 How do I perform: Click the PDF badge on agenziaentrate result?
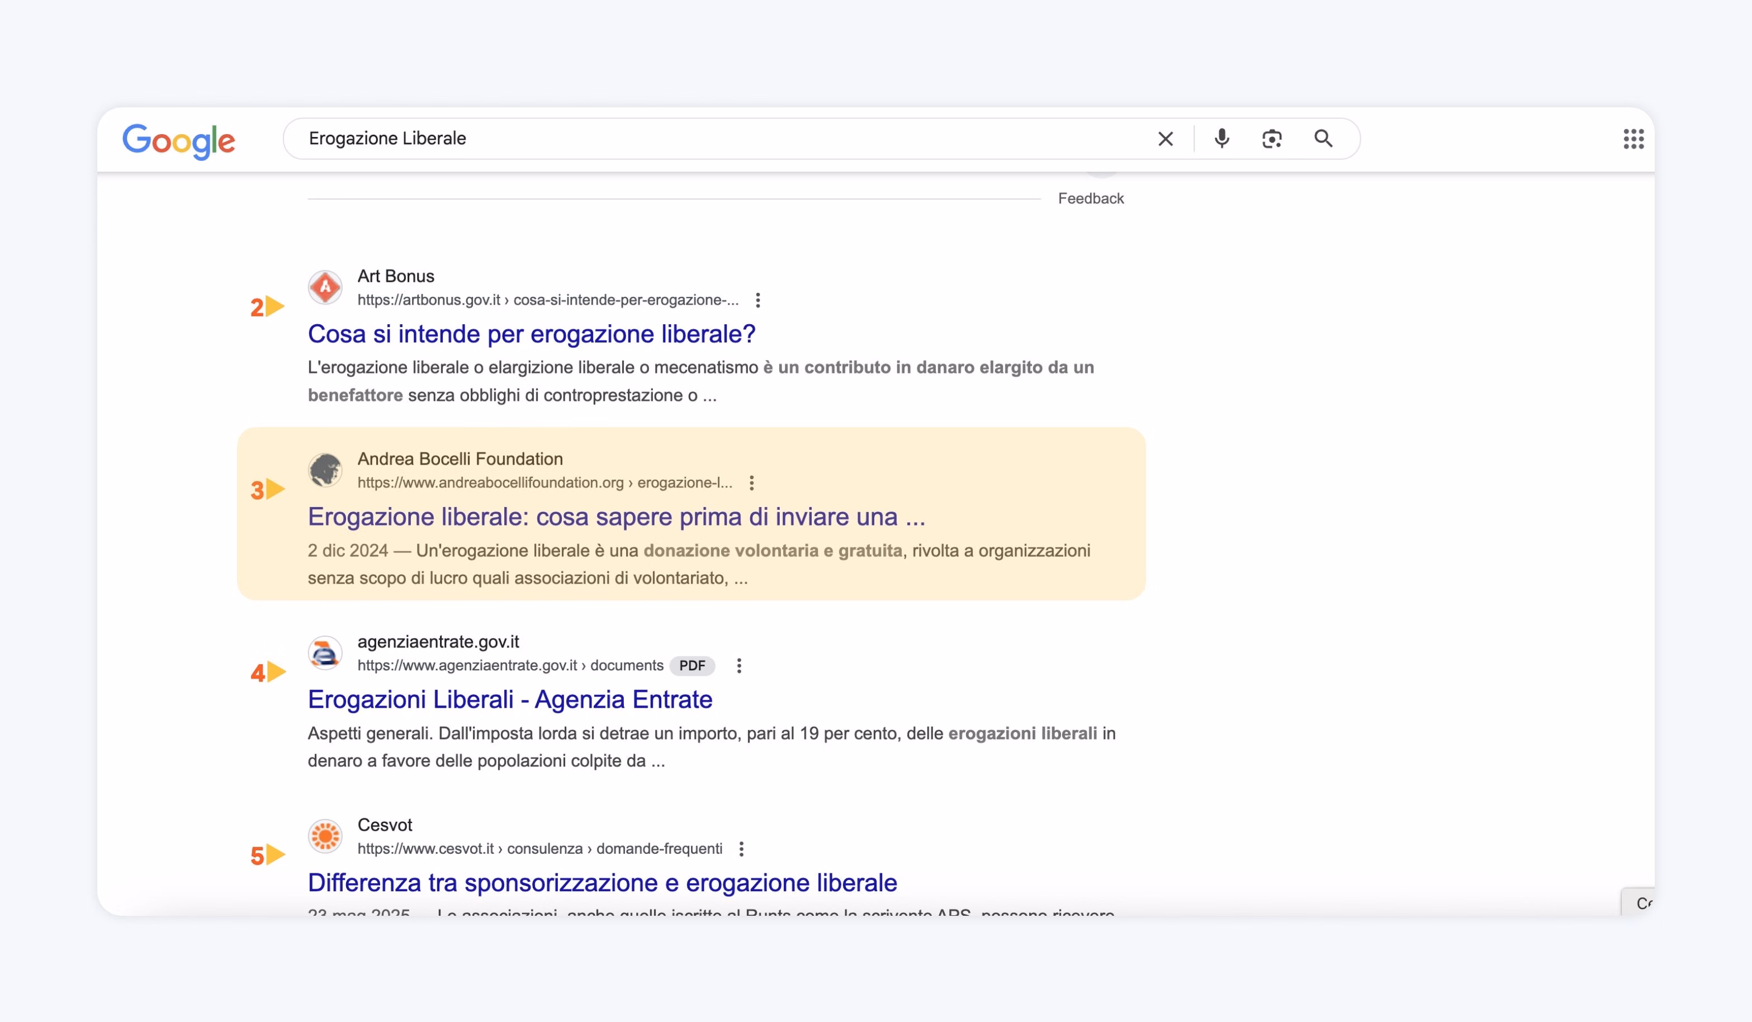click(692, 666)
